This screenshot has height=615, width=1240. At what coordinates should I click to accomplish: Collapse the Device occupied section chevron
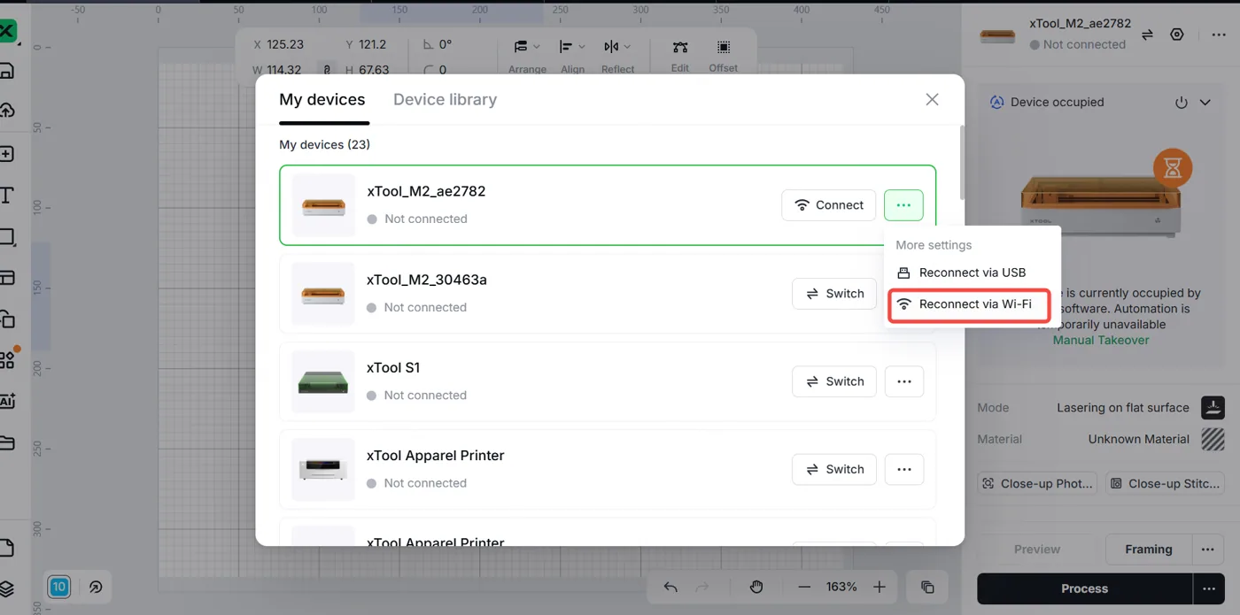pos(1205,103)
